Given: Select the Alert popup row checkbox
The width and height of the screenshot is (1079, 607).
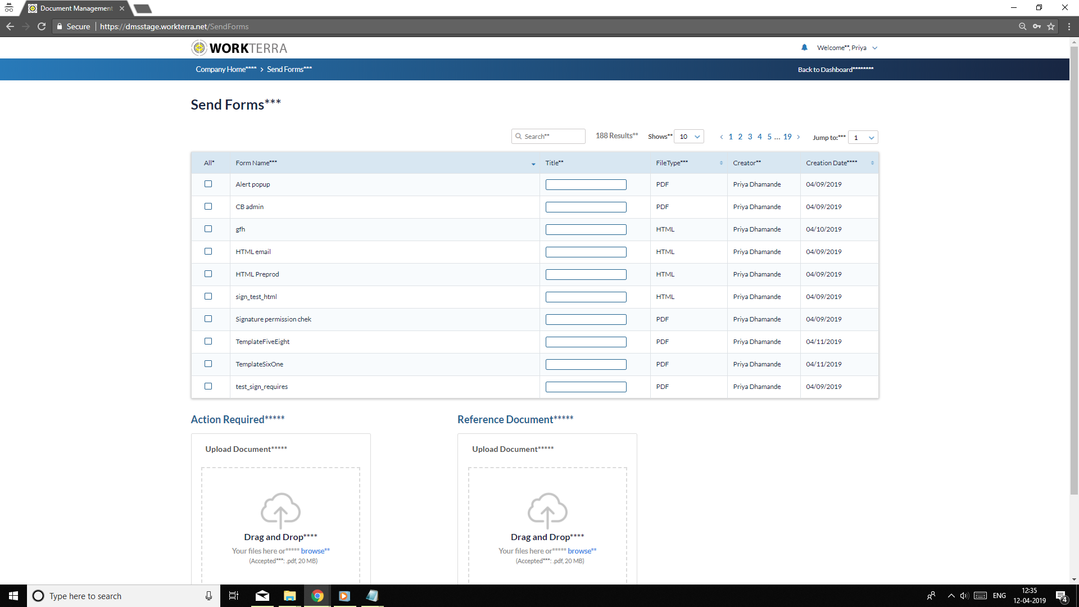Looking at the screenshot, I should [208, 184].
